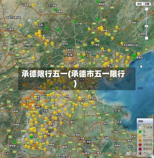Click the 东营 city label
This screenshot has height=158, width=154.
pos(120,122)
